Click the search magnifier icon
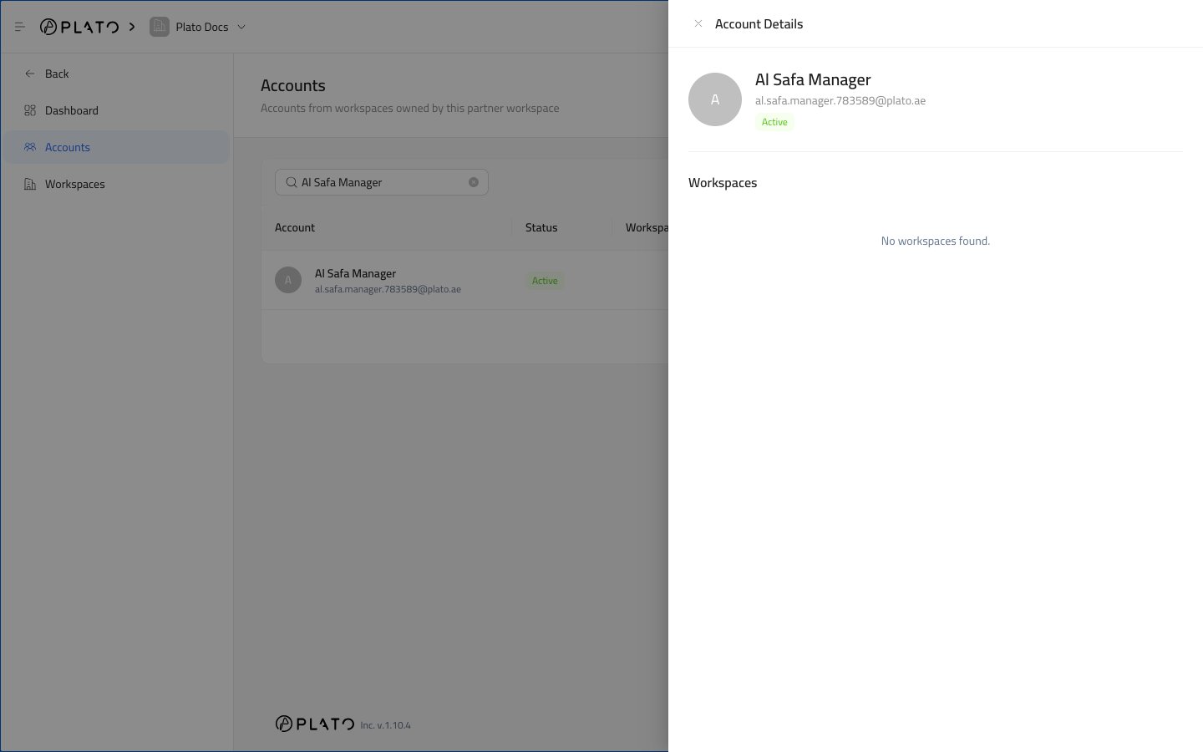 tap(292, 182)
